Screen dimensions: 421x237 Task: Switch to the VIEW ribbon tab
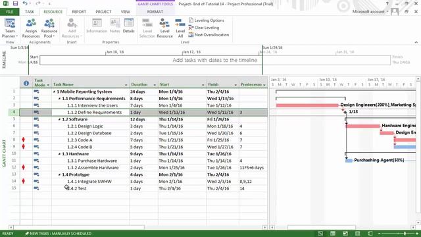click(x=125, y=12)
